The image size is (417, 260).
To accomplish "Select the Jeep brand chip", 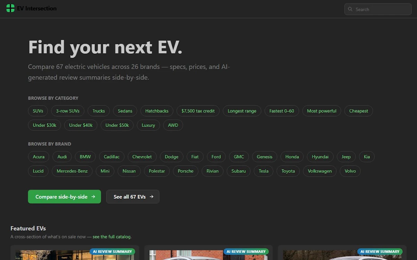I will (x=346, y=157).
